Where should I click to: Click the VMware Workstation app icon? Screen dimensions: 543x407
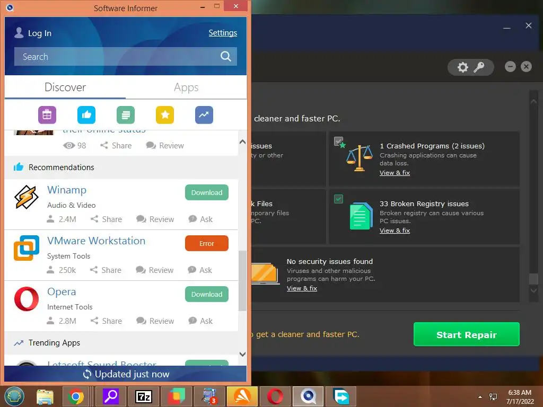point(27,248)
